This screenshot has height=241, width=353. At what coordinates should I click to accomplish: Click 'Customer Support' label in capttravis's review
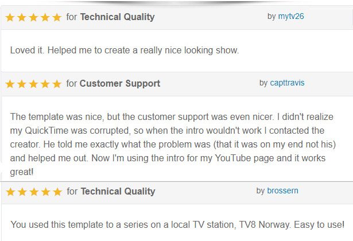120,83
